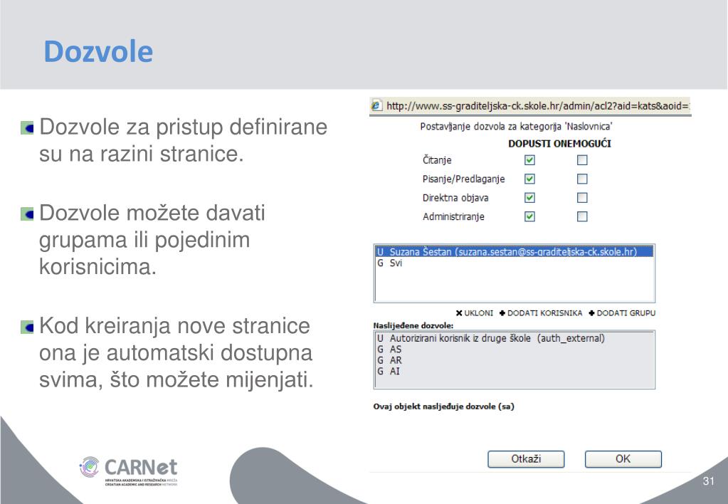Image resolution: width=728 pixels, height=504 pixels.
Task: Click 'Ovaj objekt nasljeđuje dozvole (sa)' text
Action: 444,406
